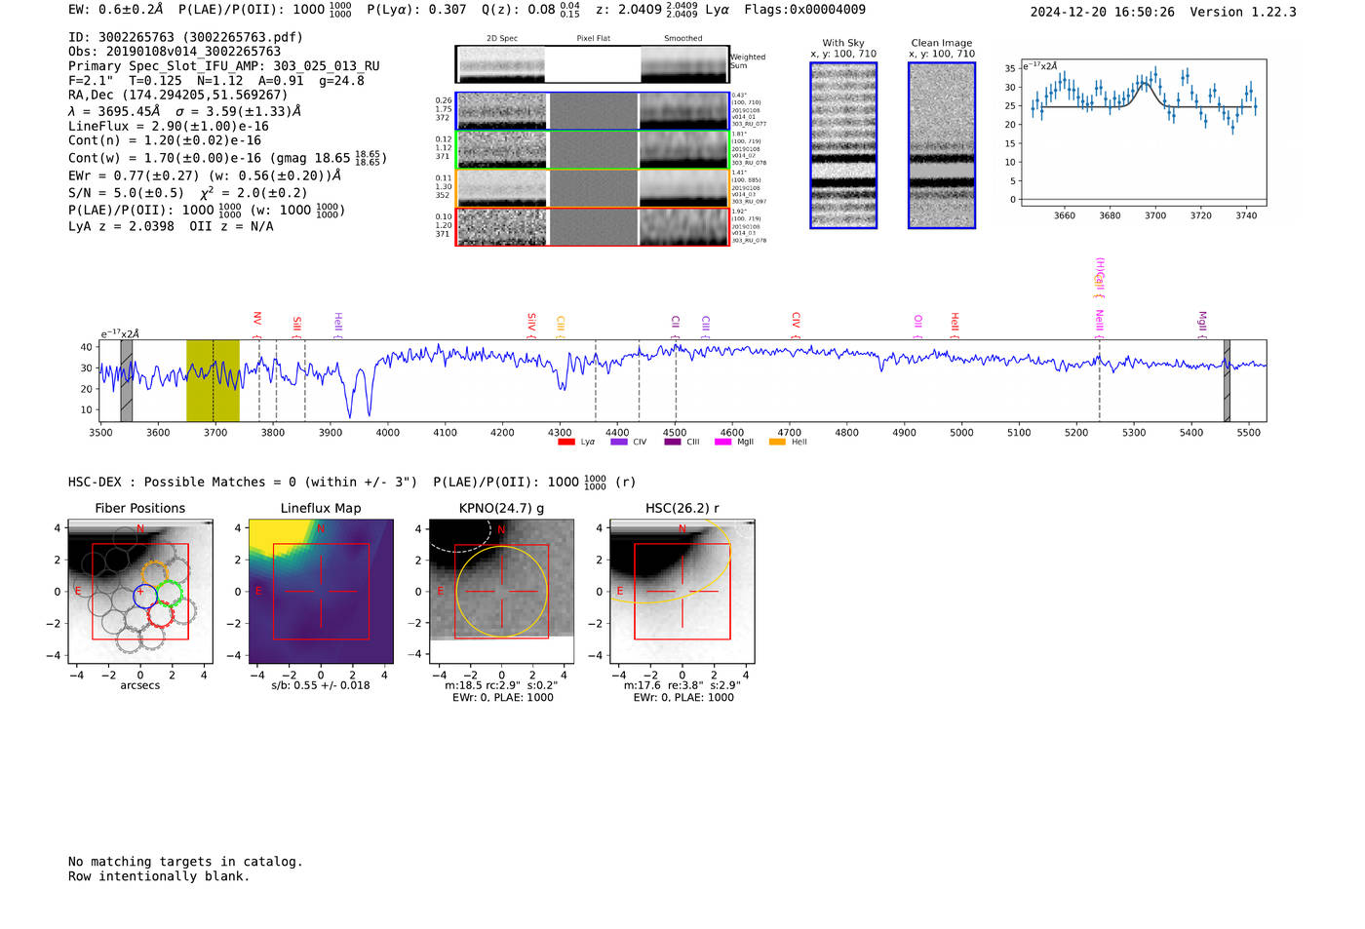Click the EW: 0.6±0.2Å header value
This screenshot has height=929, width=1365.
116,9
